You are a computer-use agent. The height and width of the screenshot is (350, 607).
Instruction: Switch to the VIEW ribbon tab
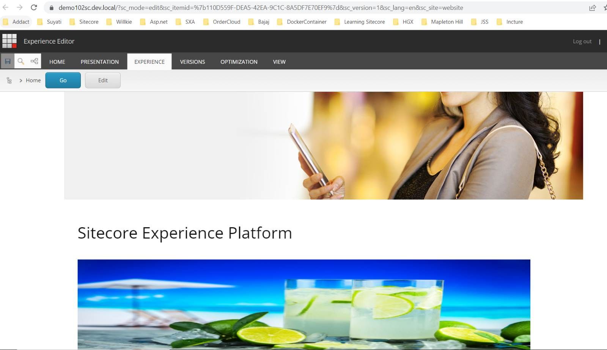[279, 62]
